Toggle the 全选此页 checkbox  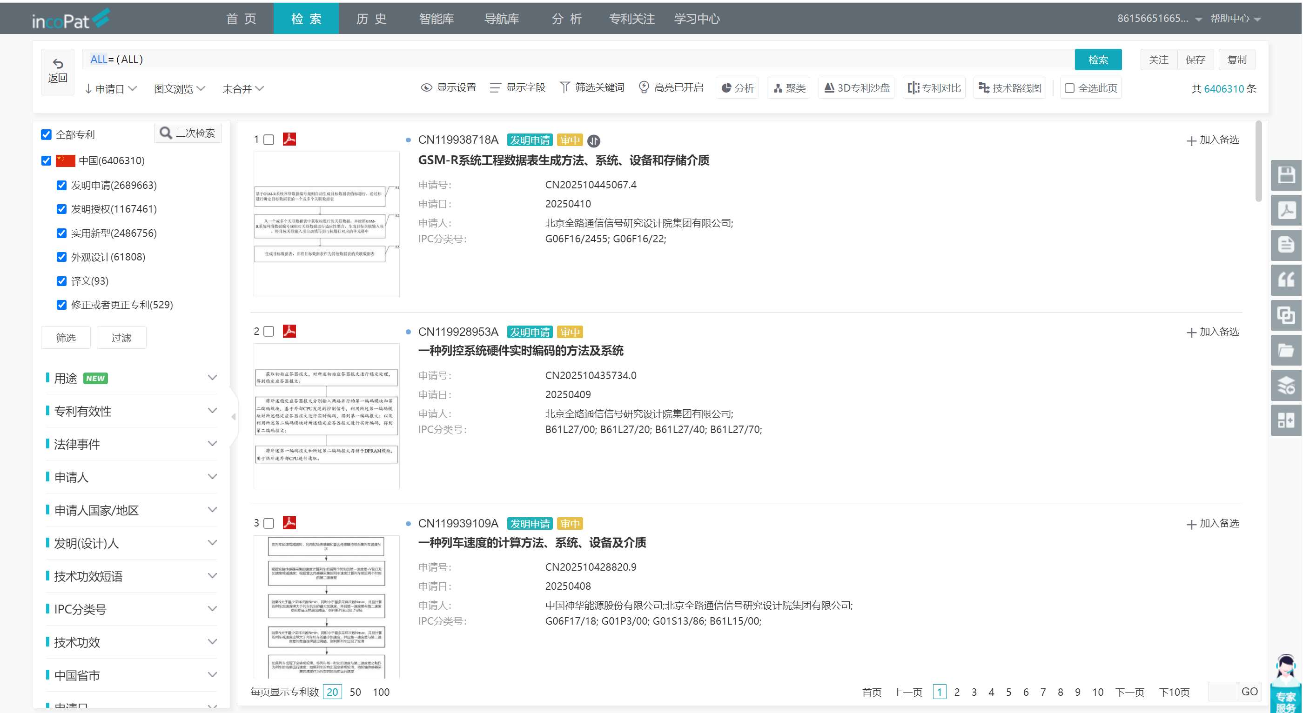[x=1069, y=88]
